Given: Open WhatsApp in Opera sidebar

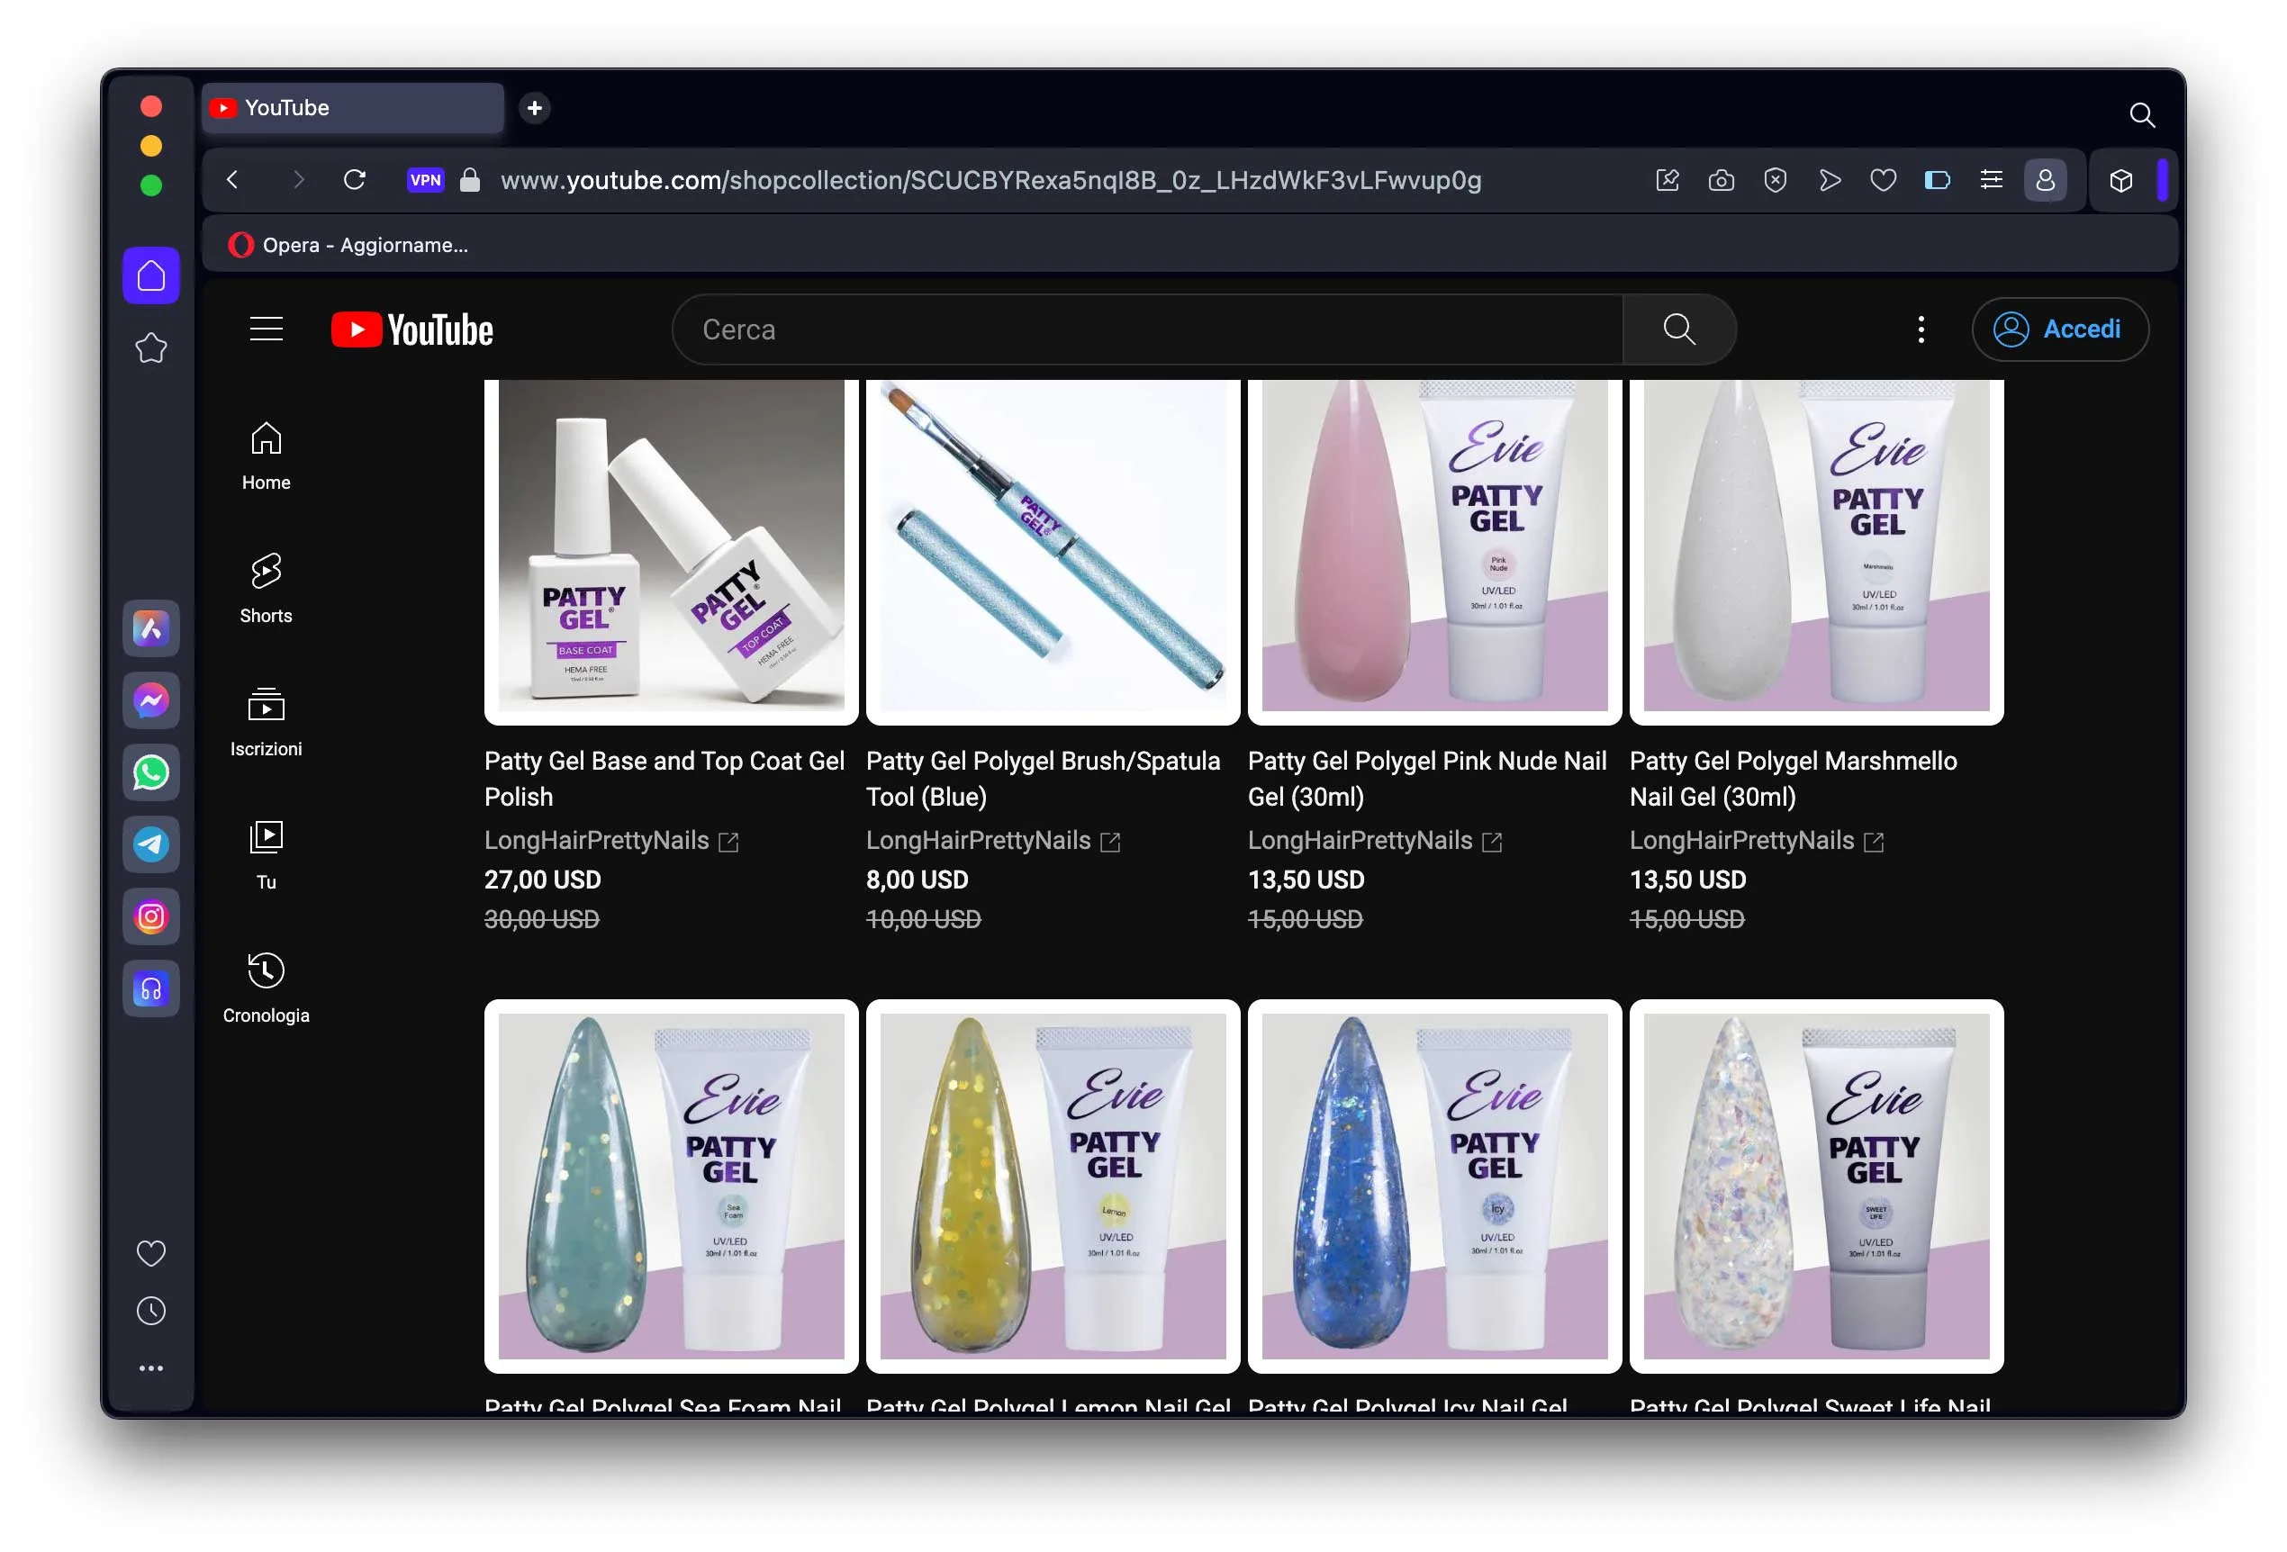Looking at the screenshot, I should point(150,772).
